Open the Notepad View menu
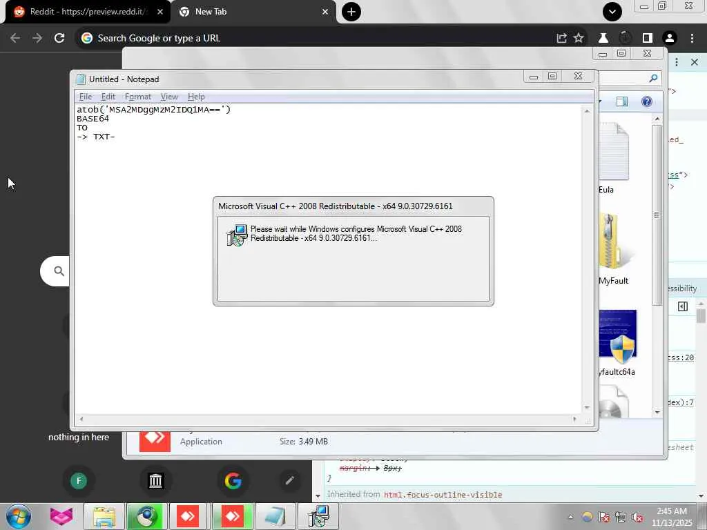707x530 pixels. (169, 97)
